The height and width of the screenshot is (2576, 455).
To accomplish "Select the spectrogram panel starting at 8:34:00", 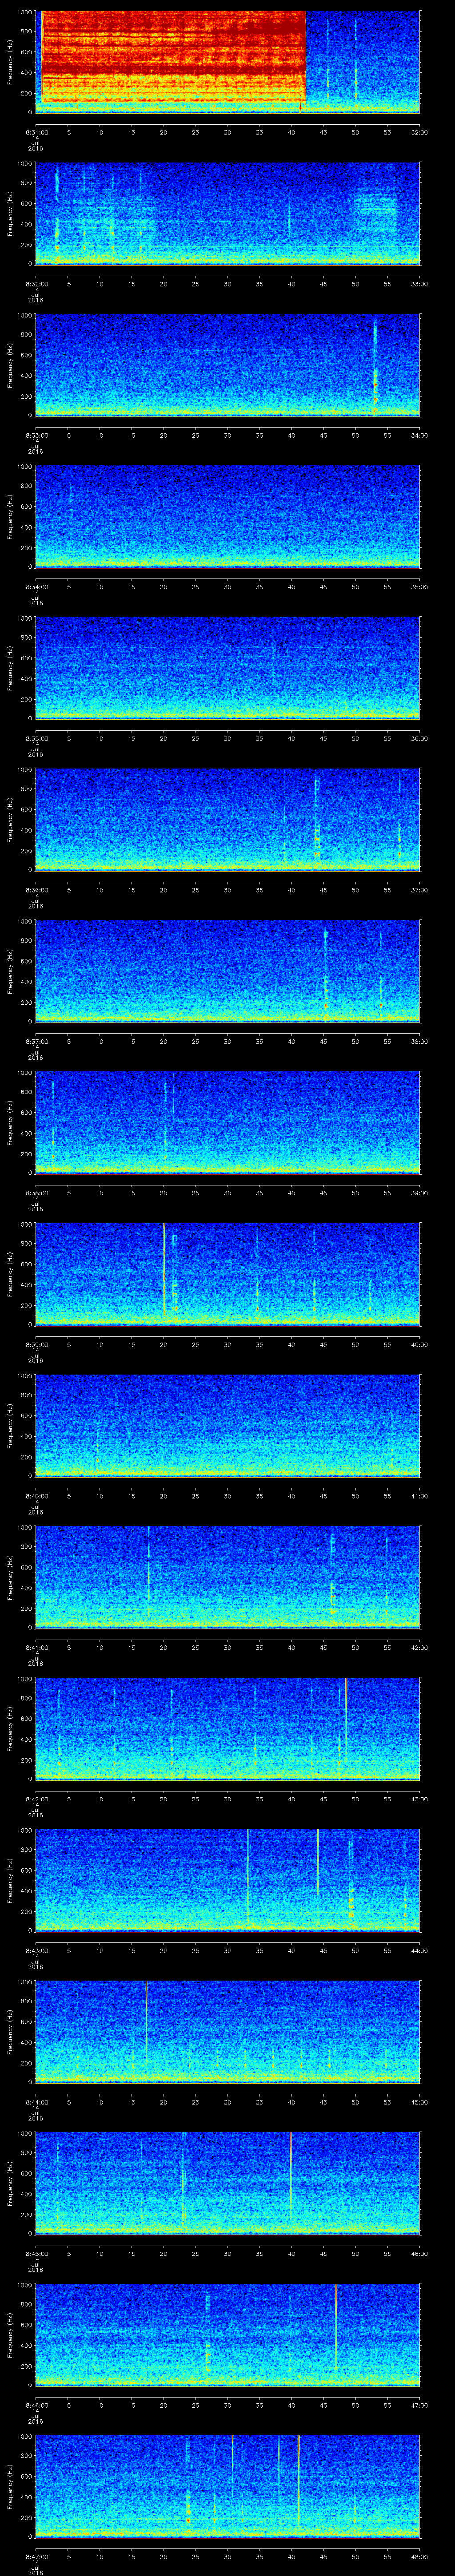I will (228, 516).
